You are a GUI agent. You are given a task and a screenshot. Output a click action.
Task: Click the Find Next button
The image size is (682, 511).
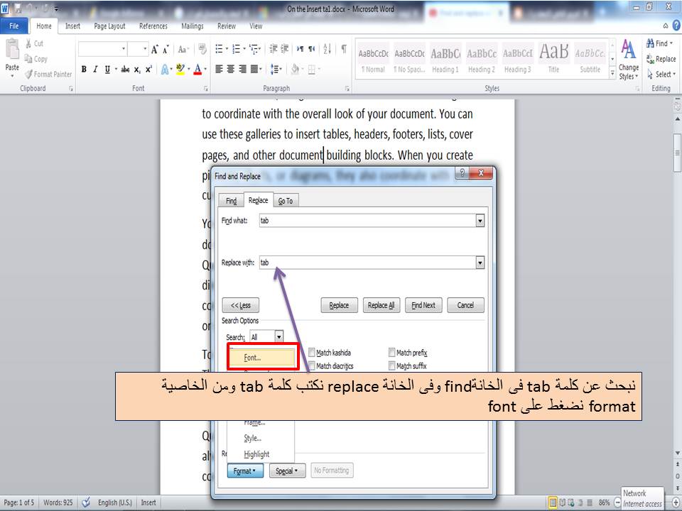423,305
